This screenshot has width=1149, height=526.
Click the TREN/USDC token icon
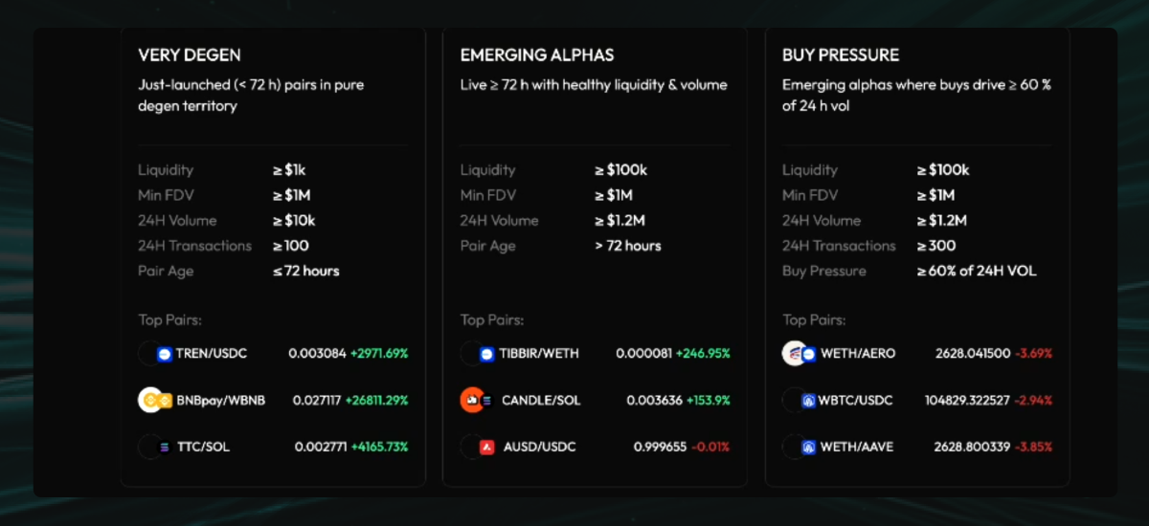[x=154, y=353]
